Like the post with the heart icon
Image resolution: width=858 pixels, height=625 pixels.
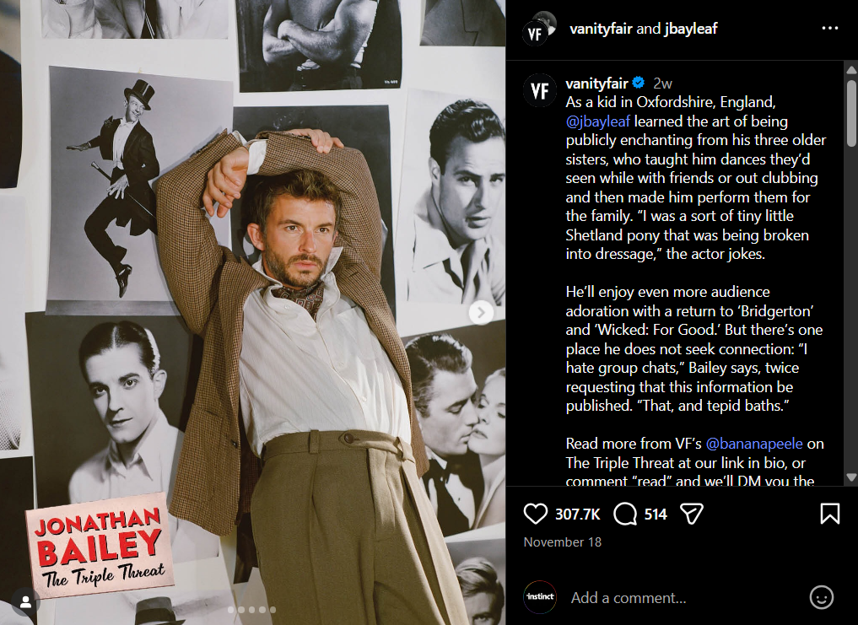pos(535,514)
